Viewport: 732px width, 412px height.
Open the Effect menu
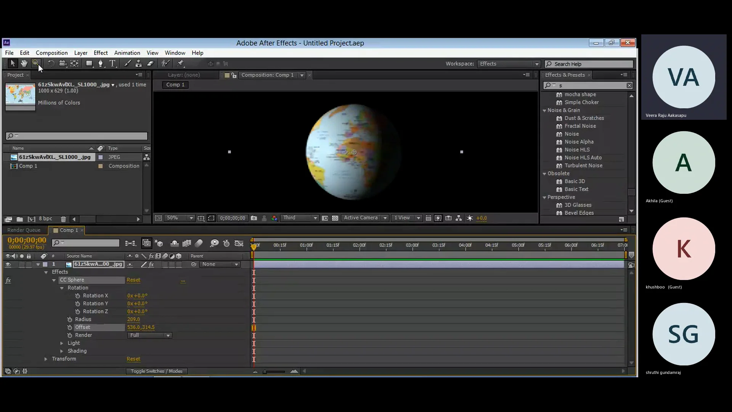(x=101, y=53)
